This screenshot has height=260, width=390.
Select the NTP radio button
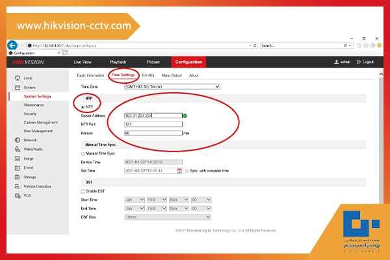(x=83, y=107)
